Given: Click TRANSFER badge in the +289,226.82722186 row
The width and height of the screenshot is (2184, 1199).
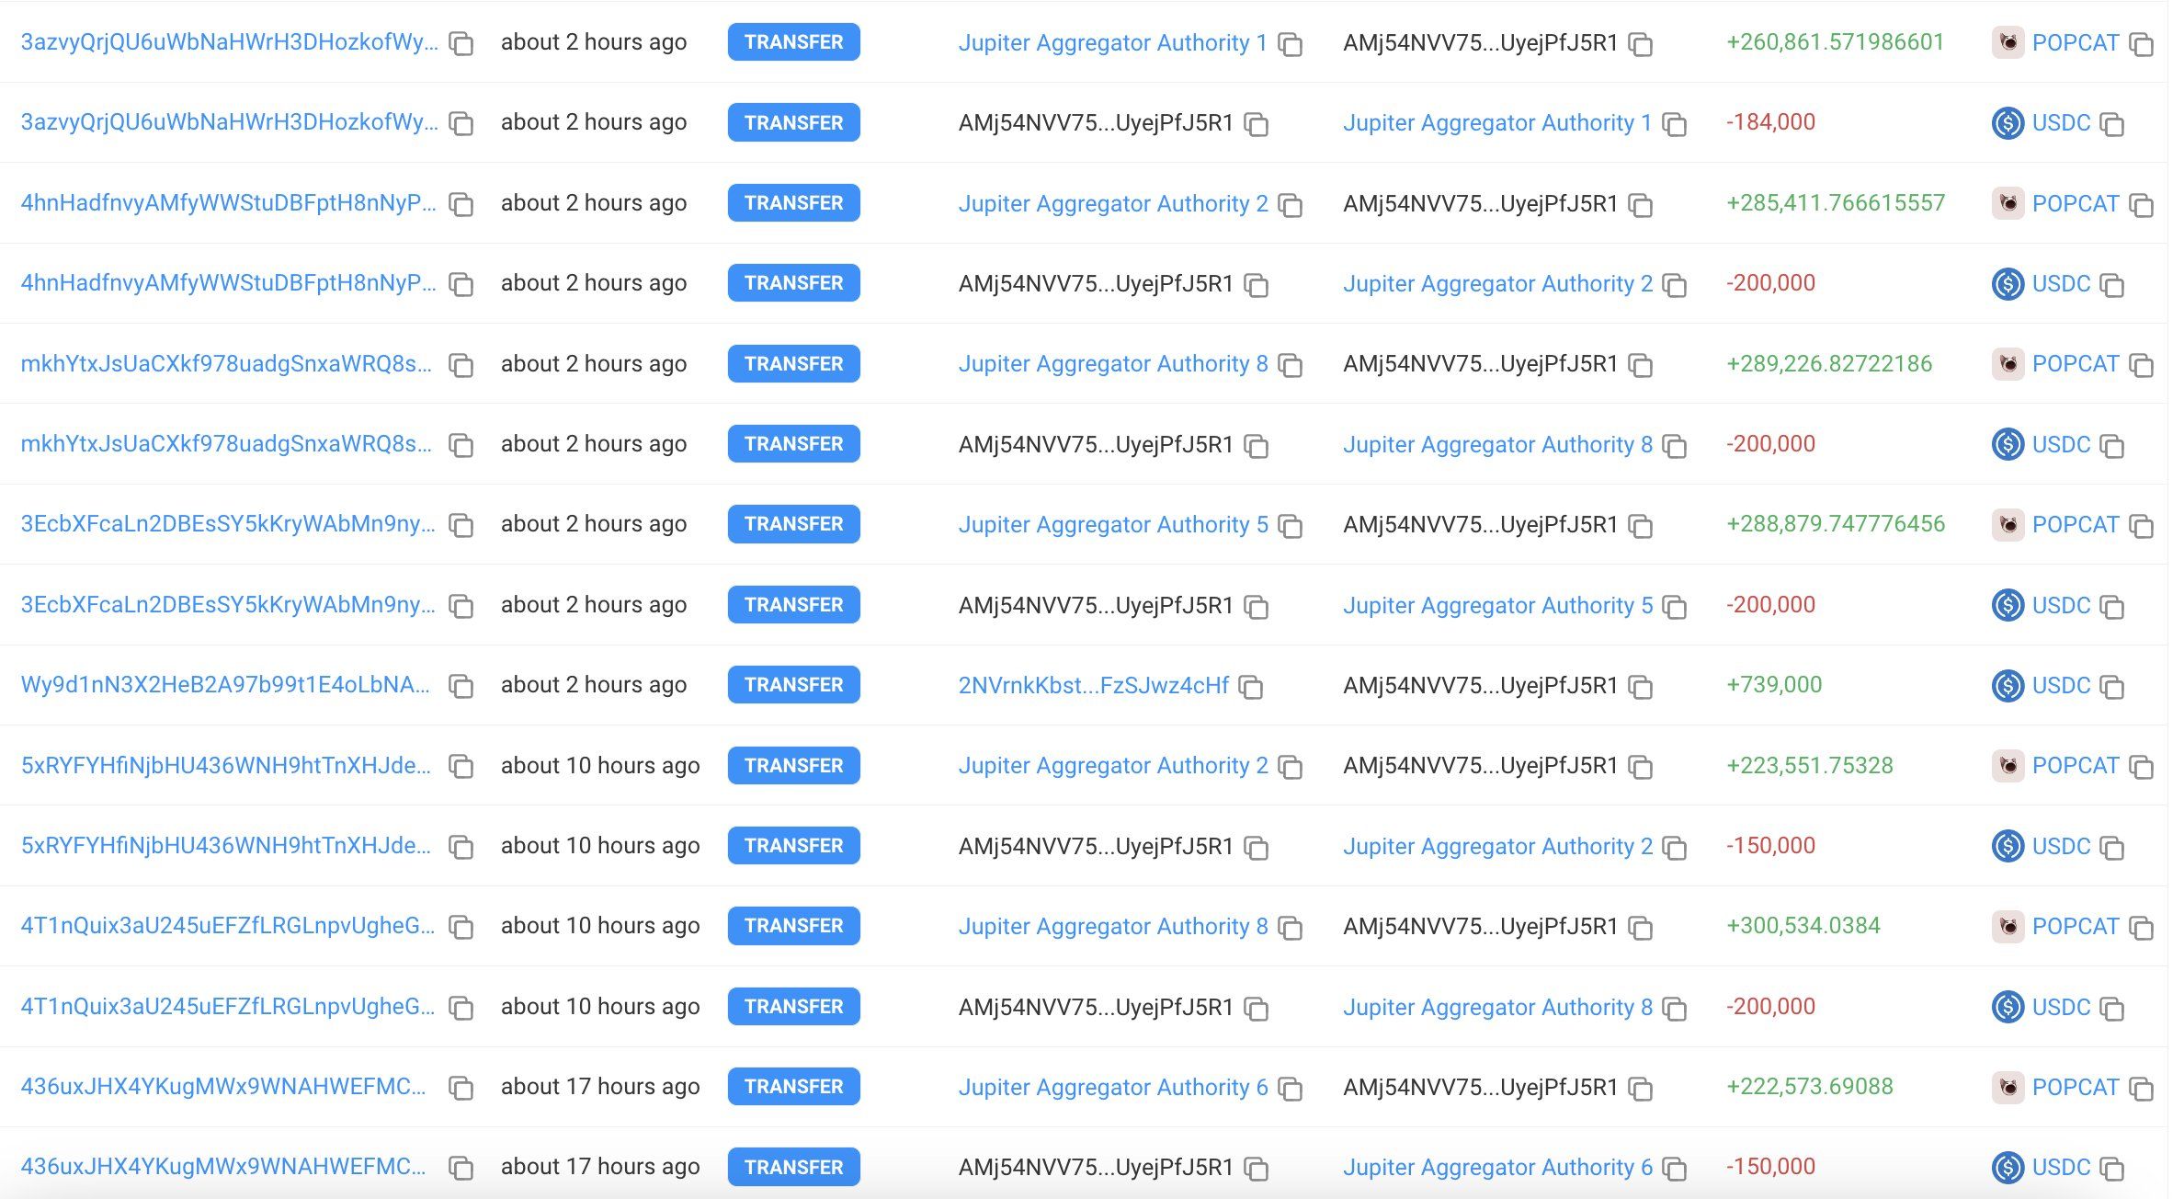Looking at the screenshot, I should coord(793,363).
